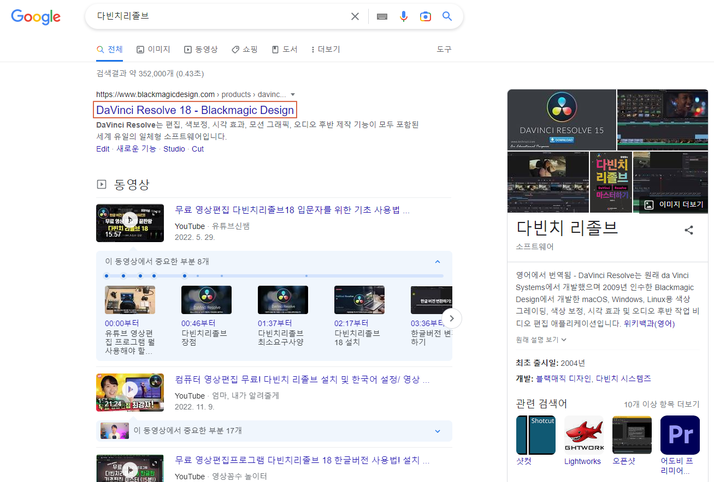Open the 위키백과(영어) link
The image size is (714, 482).
pos(649,323)
